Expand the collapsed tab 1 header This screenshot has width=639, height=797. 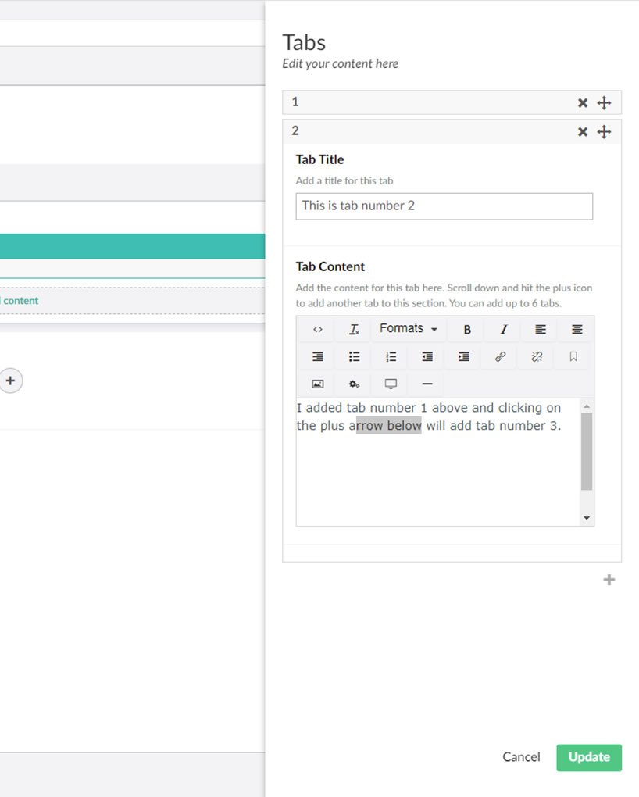(452, 102)
